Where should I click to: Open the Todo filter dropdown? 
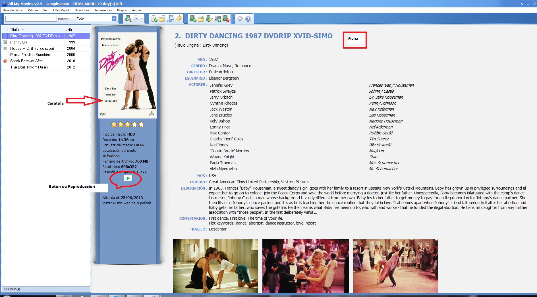coord(114,19)
